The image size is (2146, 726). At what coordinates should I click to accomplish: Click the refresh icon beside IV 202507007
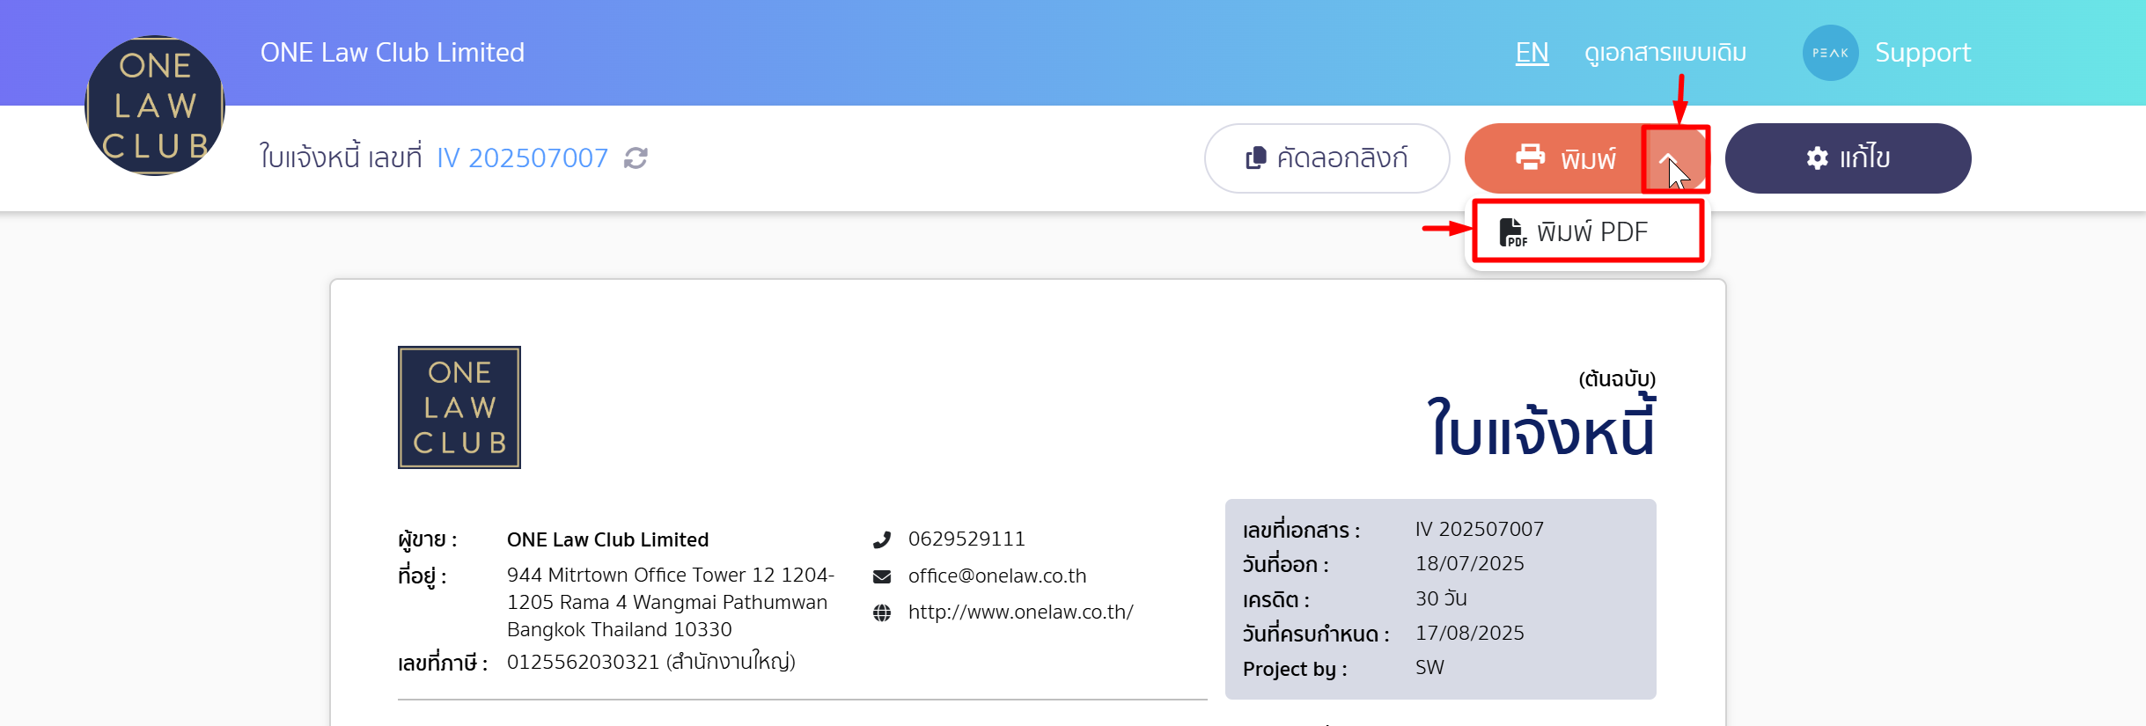click(x=636, y=158)
